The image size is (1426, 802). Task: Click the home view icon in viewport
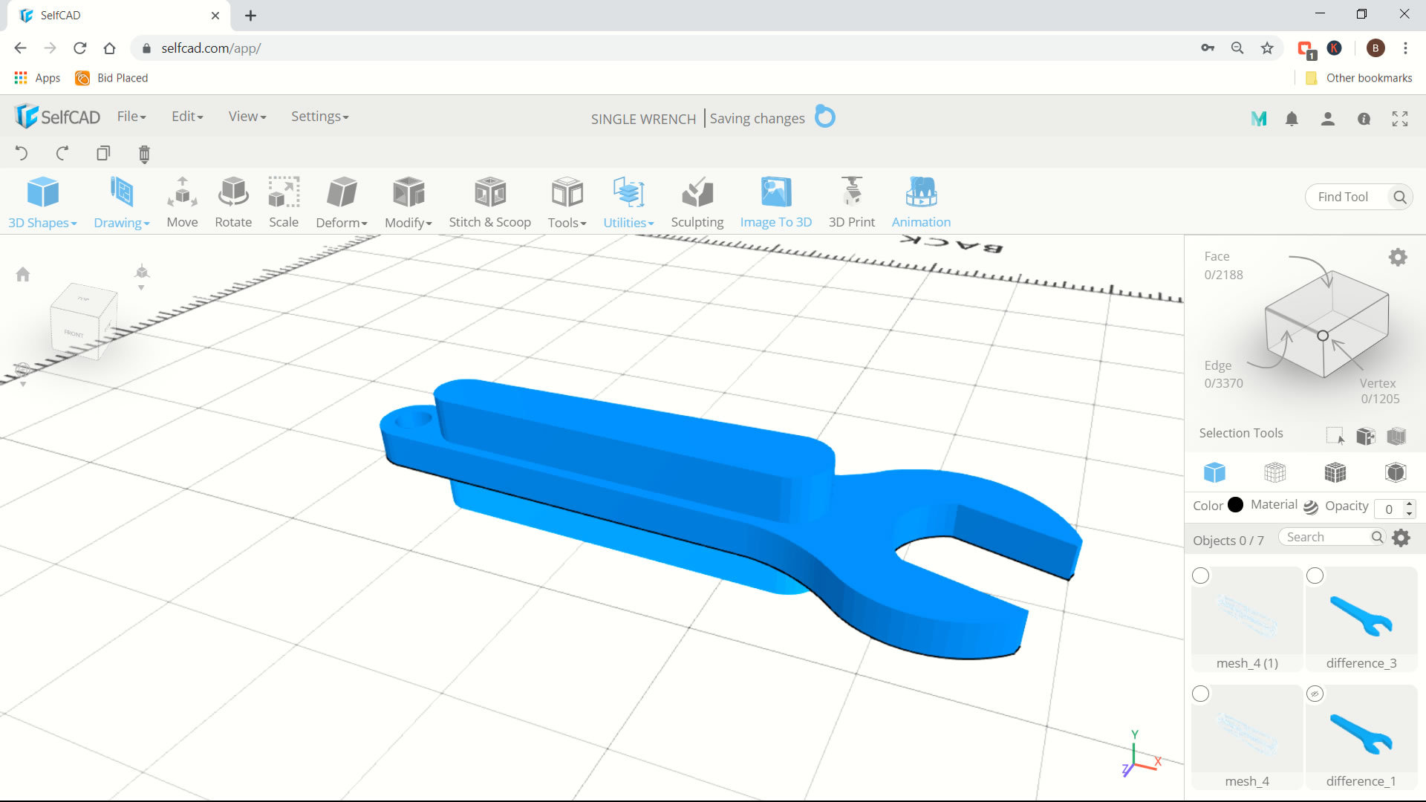coord(23,274)
